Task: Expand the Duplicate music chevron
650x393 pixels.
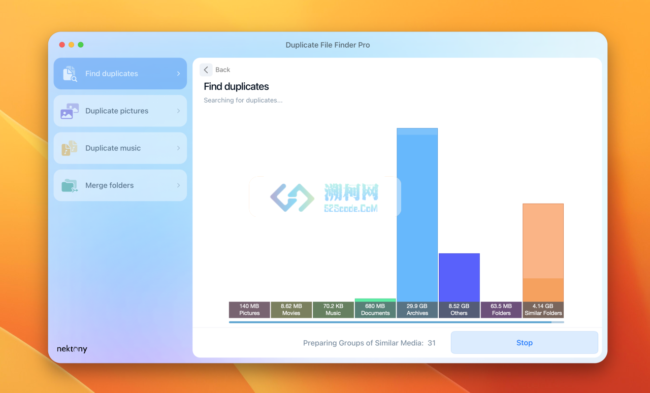Action: point(178,148)
